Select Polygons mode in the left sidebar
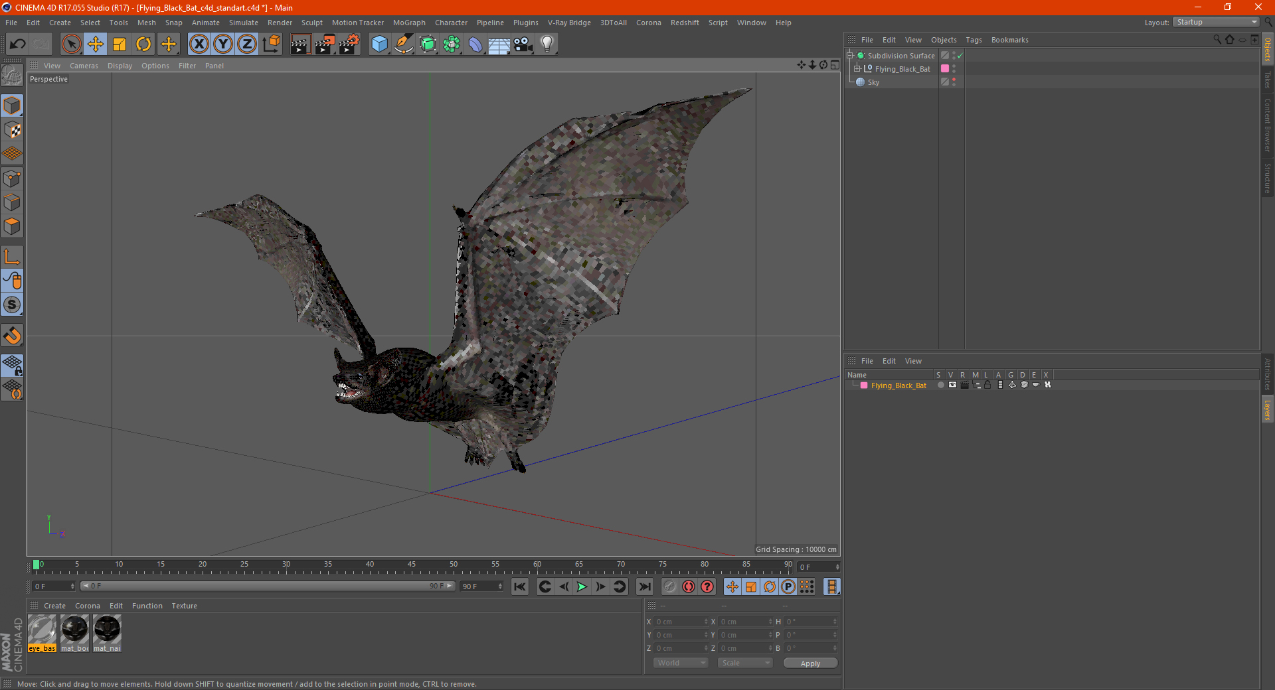 coord(12,226)
